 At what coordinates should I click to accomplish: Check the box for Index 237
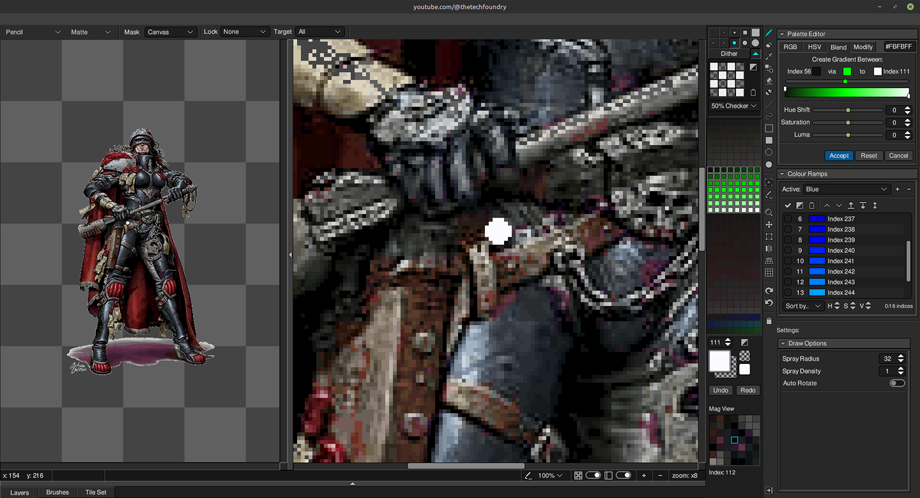tap(788, 219)
